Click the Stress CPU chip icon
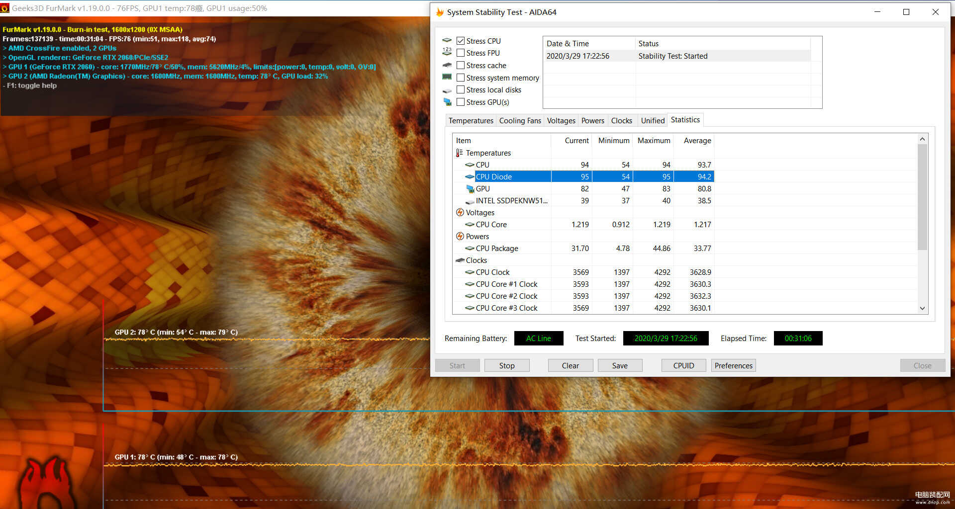The width and height of the screenshot is (955, 509). [x=447, y=41]
